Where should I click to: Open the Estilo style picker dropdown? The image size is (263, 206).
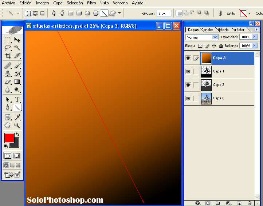(x=250, y=13)
